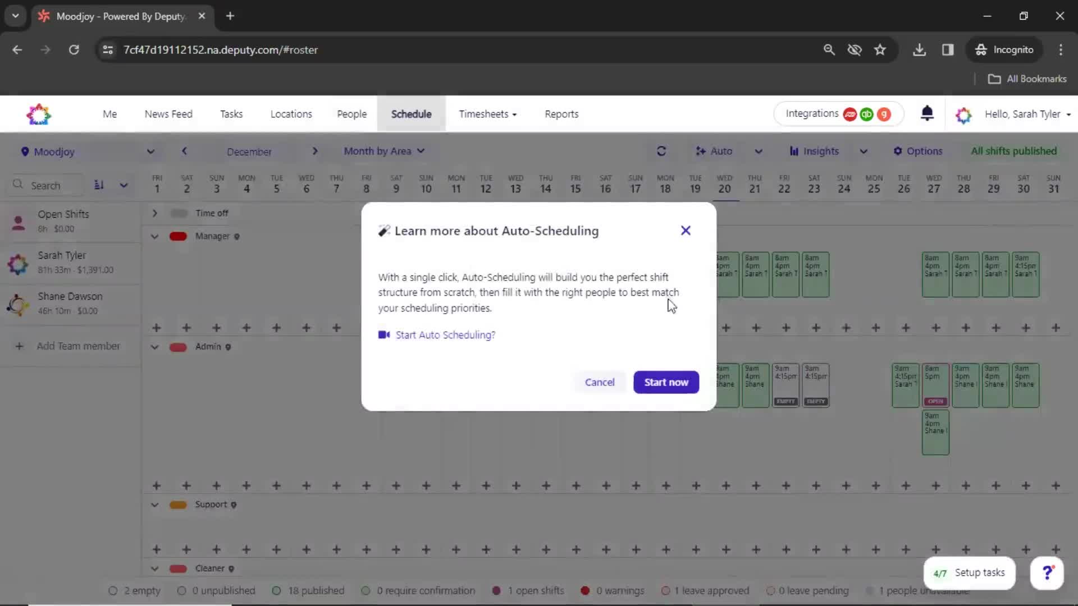1078x606 pixels.
Task: Click the Start Auto Scheduling link
Action: [x=445, y=334]
